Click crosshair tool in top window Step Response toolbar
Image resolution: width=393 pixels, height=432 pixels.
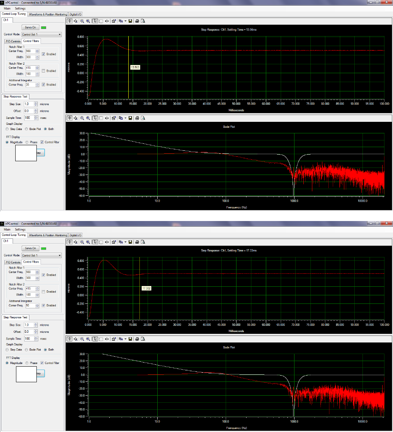(70, 21)
